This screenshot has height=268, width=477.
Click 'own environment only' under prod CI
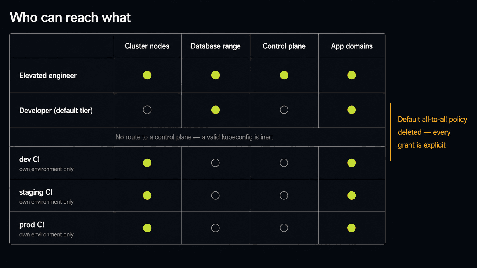[x=47, y=234]
